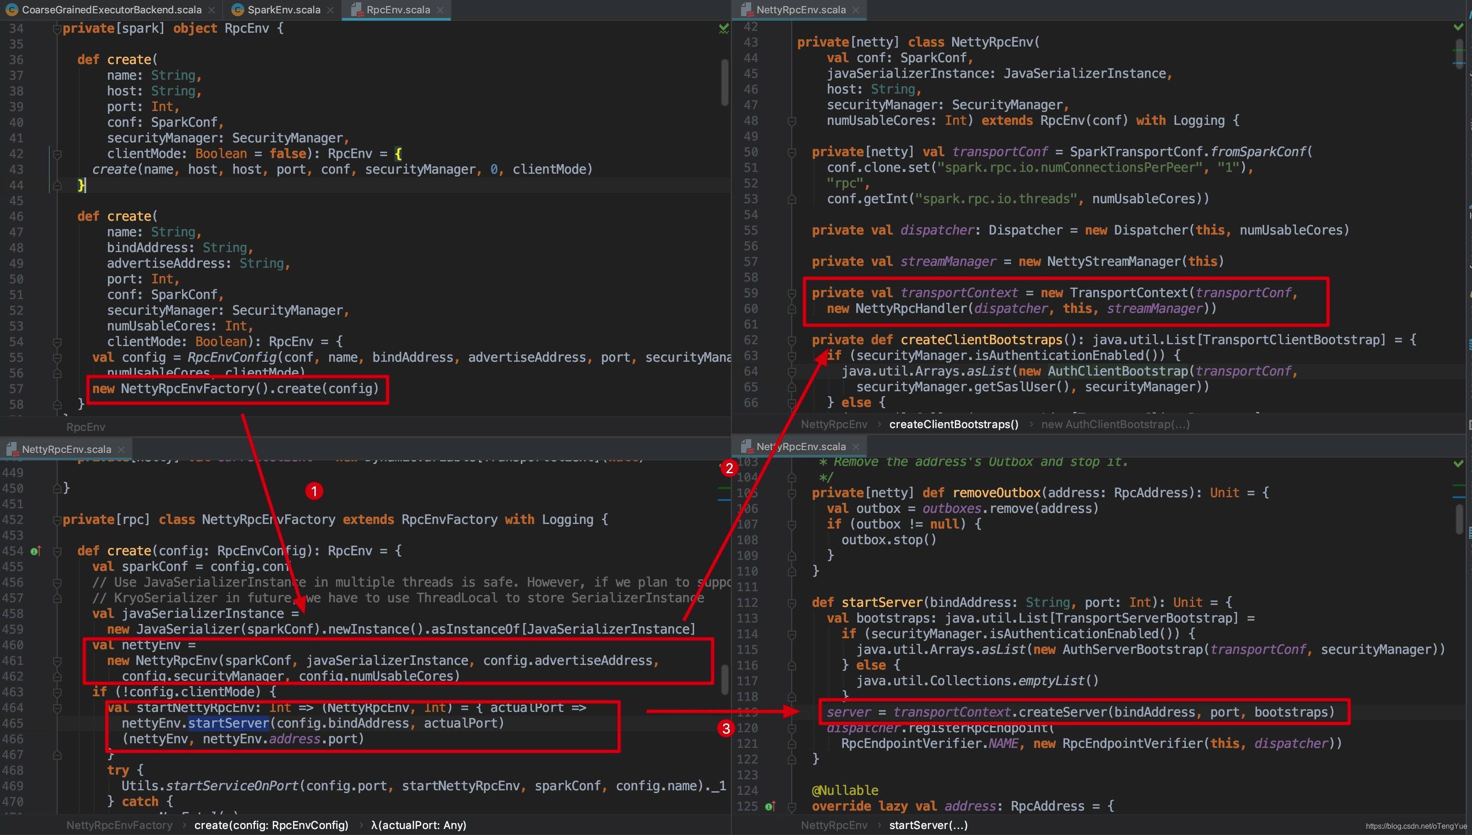
Task: Click the createClientBootstraps() breadcrumb
Action: 954,424
